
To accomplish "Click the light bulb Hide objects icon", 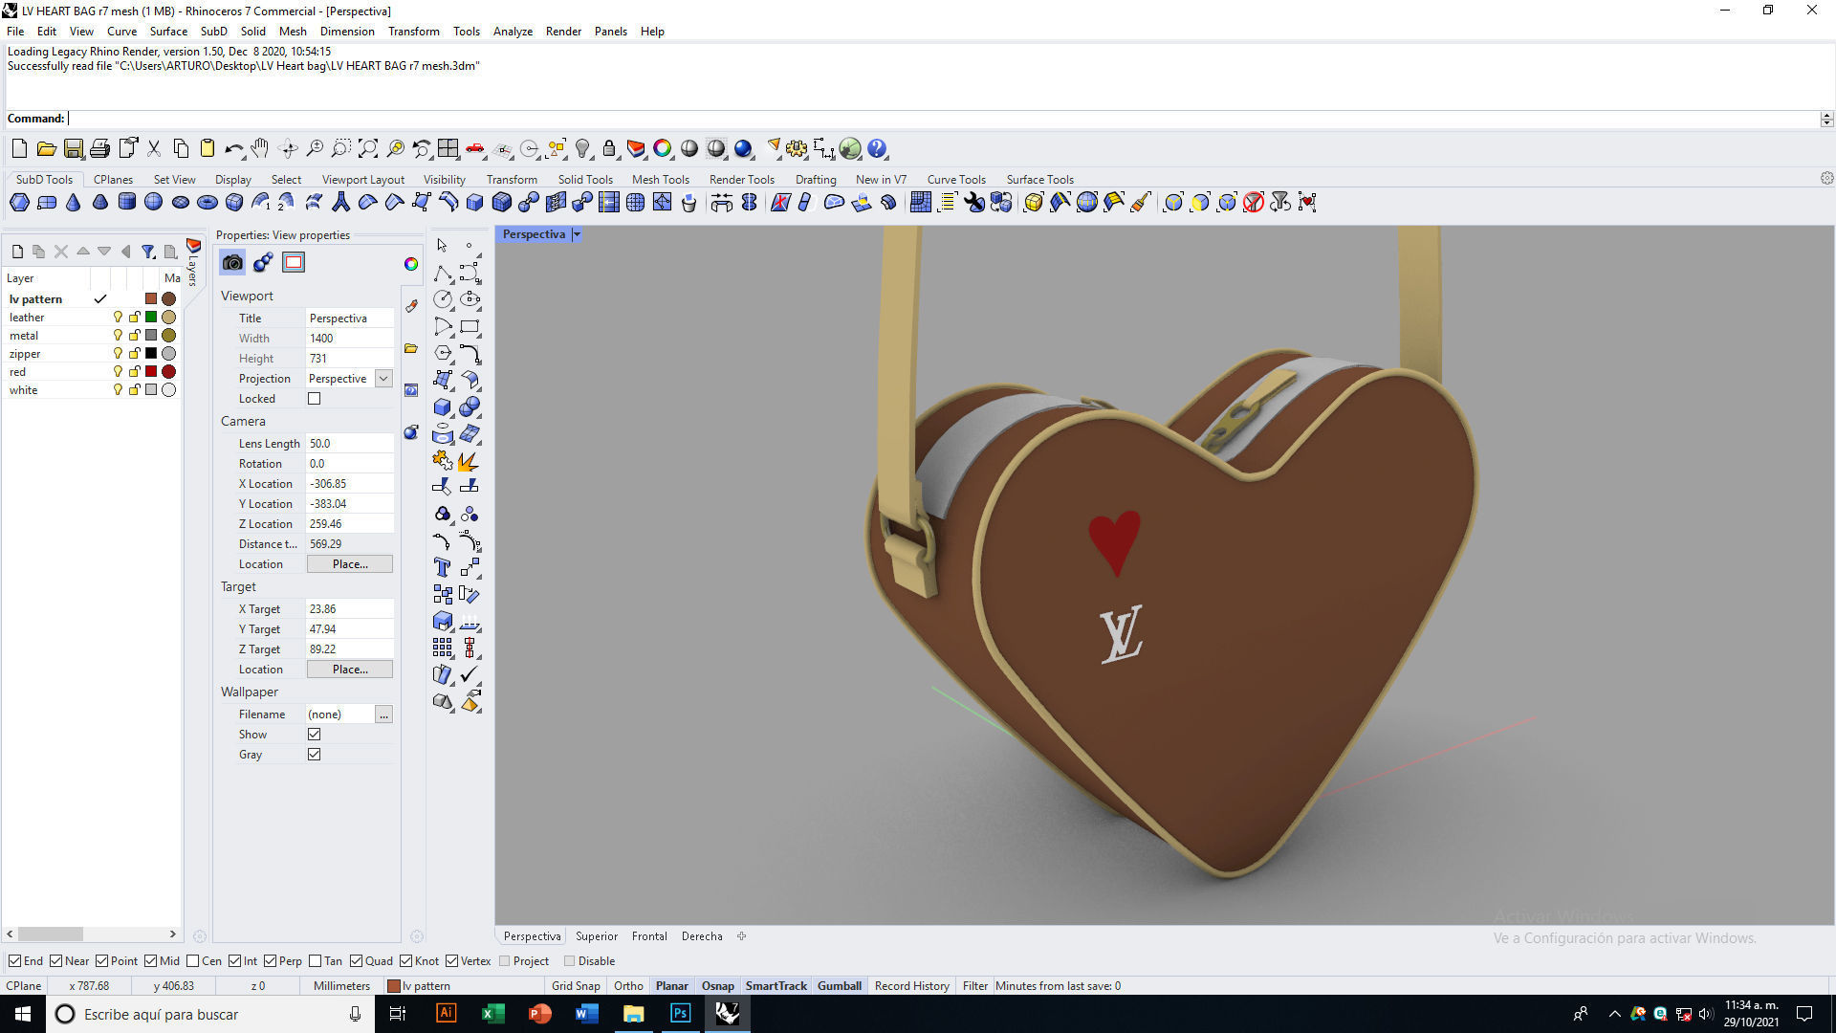I will pos(582,148).
